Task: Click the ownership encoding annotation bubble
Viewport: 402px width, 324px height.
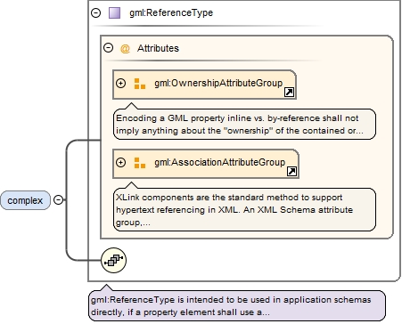Action: pos(244,124)
